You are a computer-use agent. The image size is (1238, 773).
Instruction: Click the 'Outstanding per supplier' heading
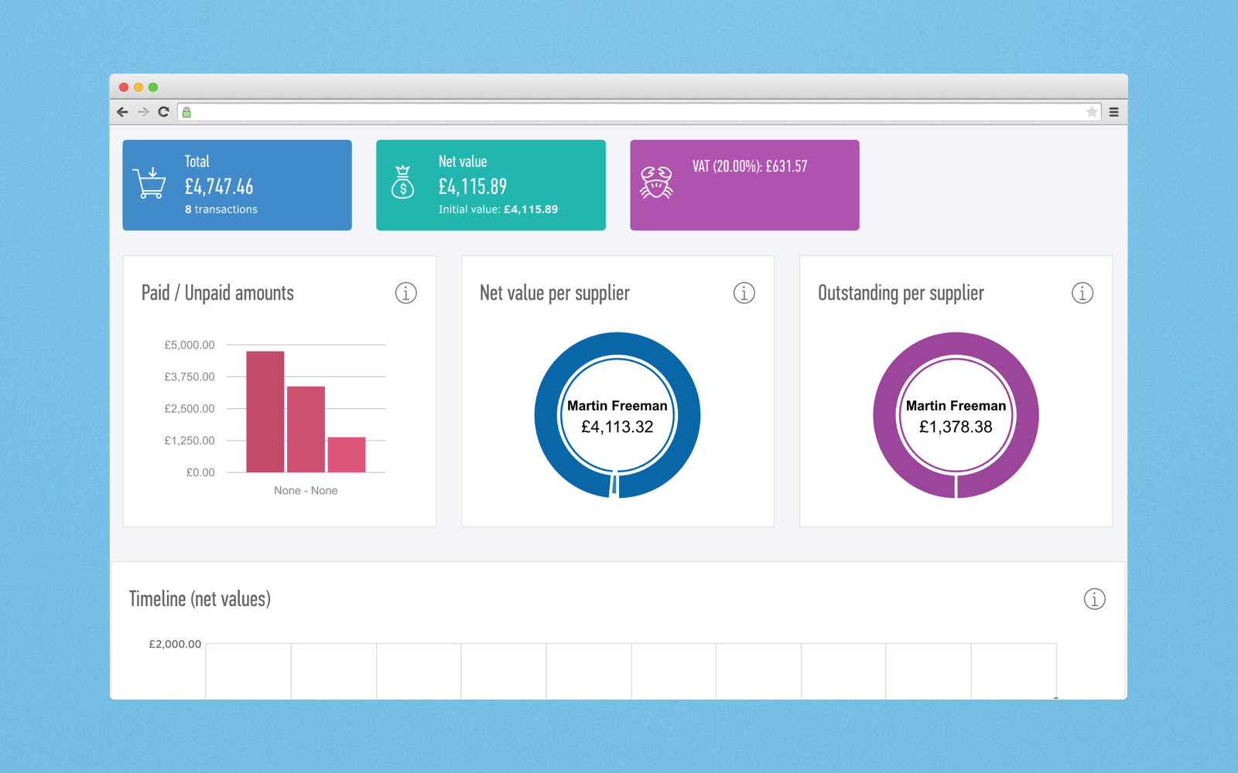pos(901,293)
